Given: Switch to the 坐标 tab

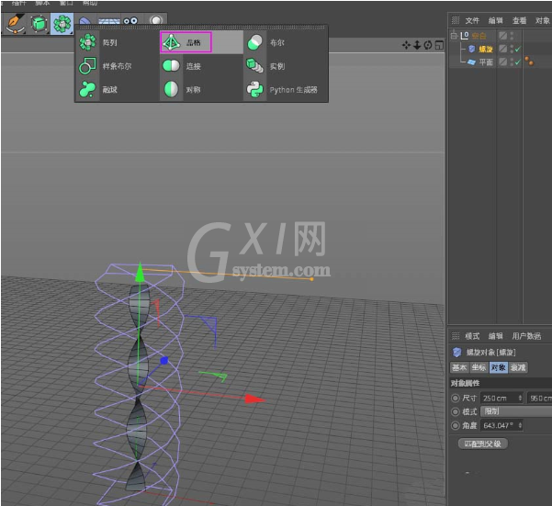Looking at the screenshot, I should click(479, 367).
